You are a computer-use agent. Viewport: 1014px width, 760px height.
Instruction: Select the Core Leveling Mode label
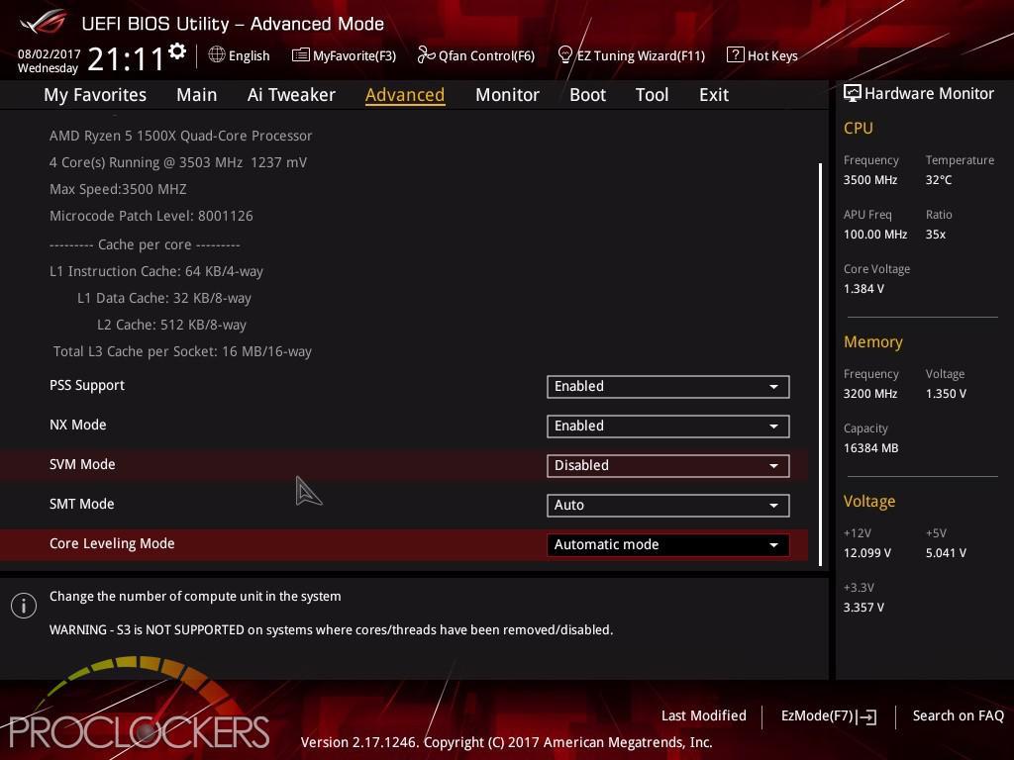[x=112, y=543]
